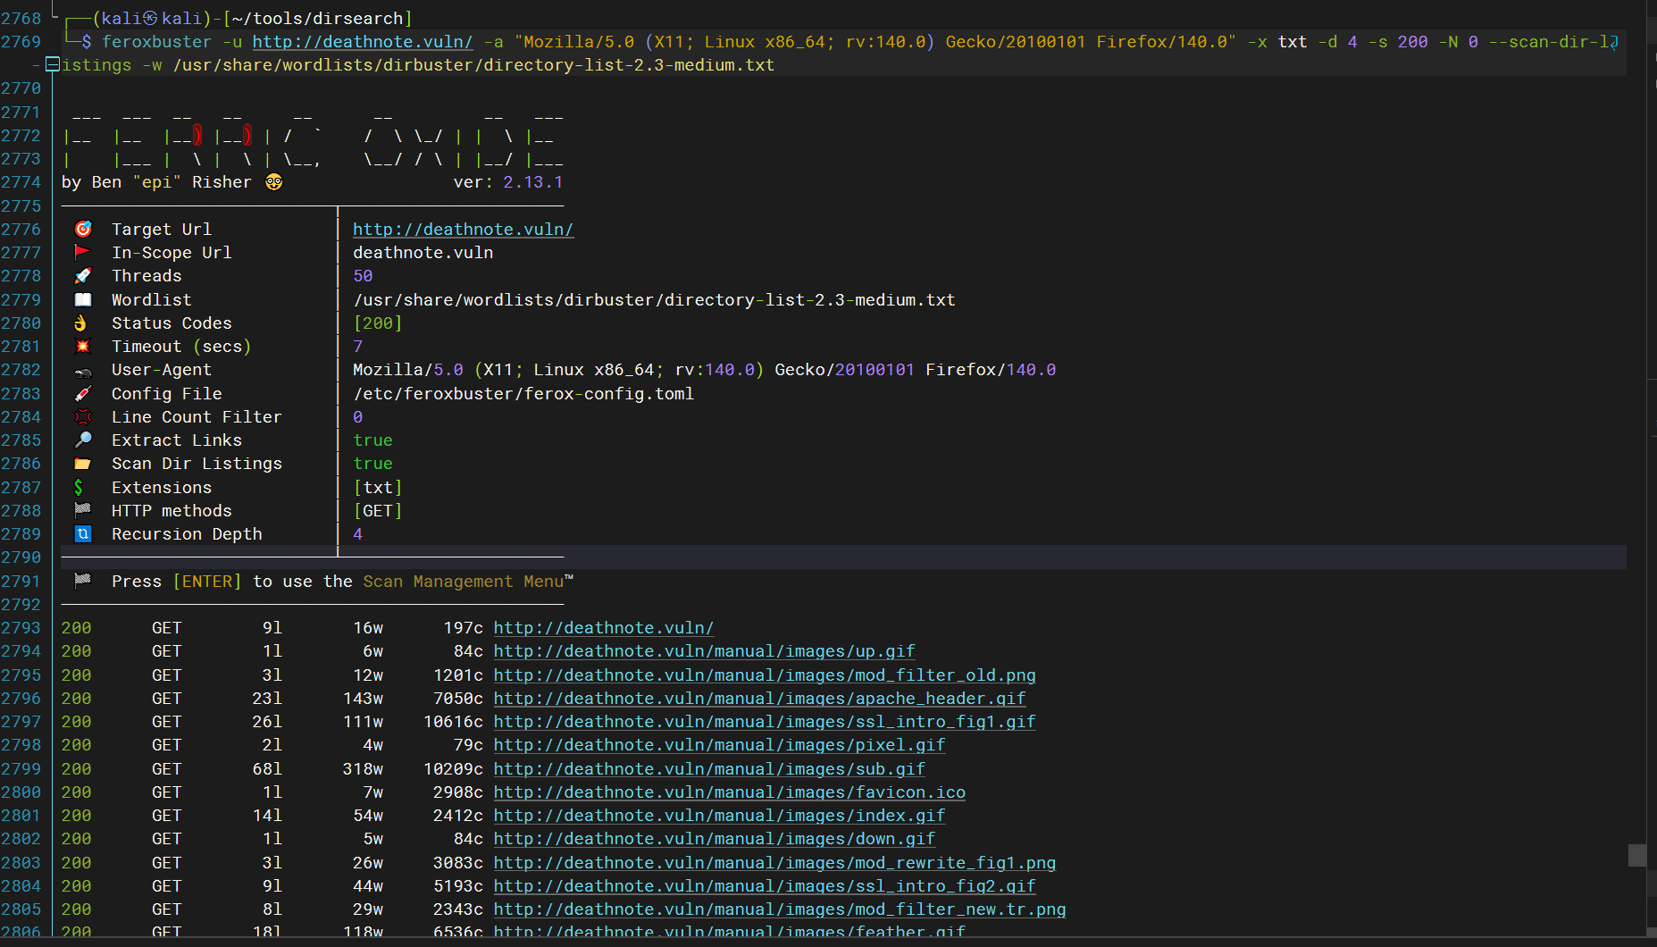The width and height of the screenshot is (1657, 947).
Task: Click the rocket icon next to Threads
Action: point(83,276)
